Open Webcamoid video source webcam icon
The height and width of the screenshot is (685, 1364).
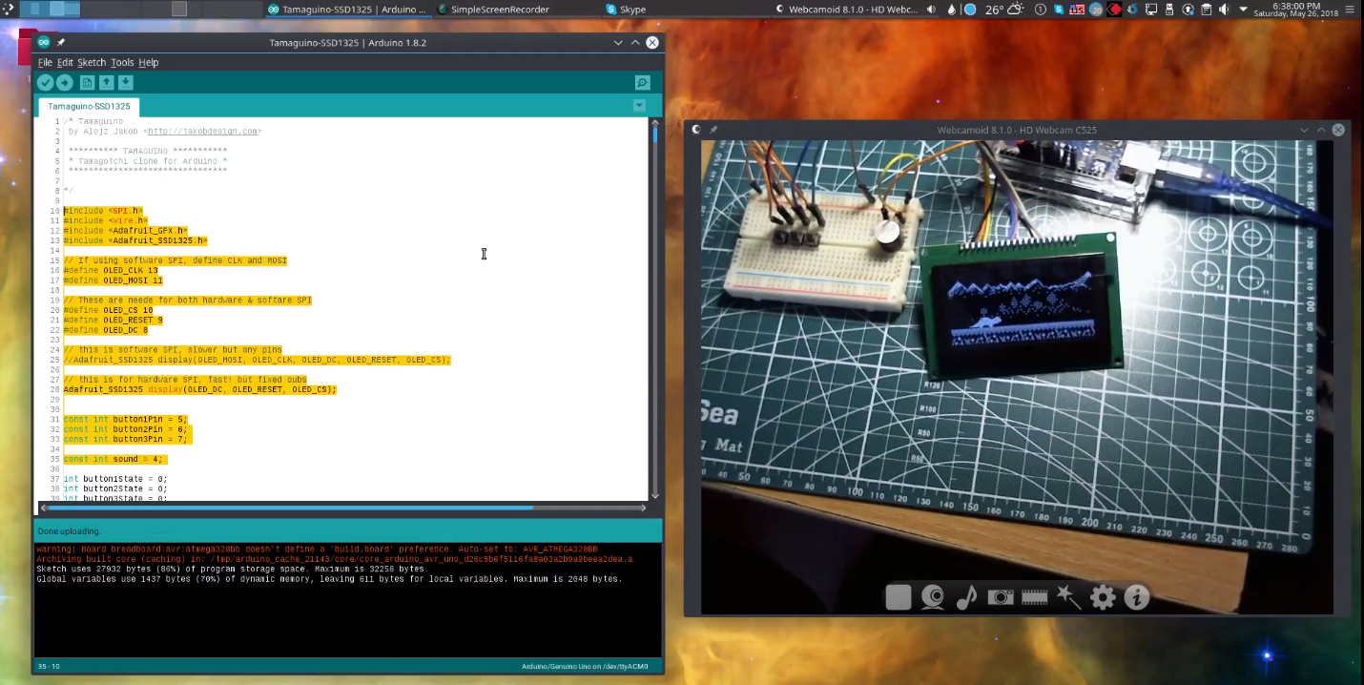(x=932, y=597)
